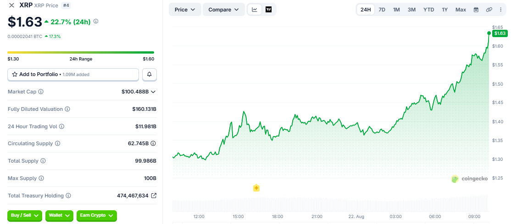The height and width of the screenshot is (224, 511).
Task: Open the Compare dropdown
Action: [x=224, y=10]
